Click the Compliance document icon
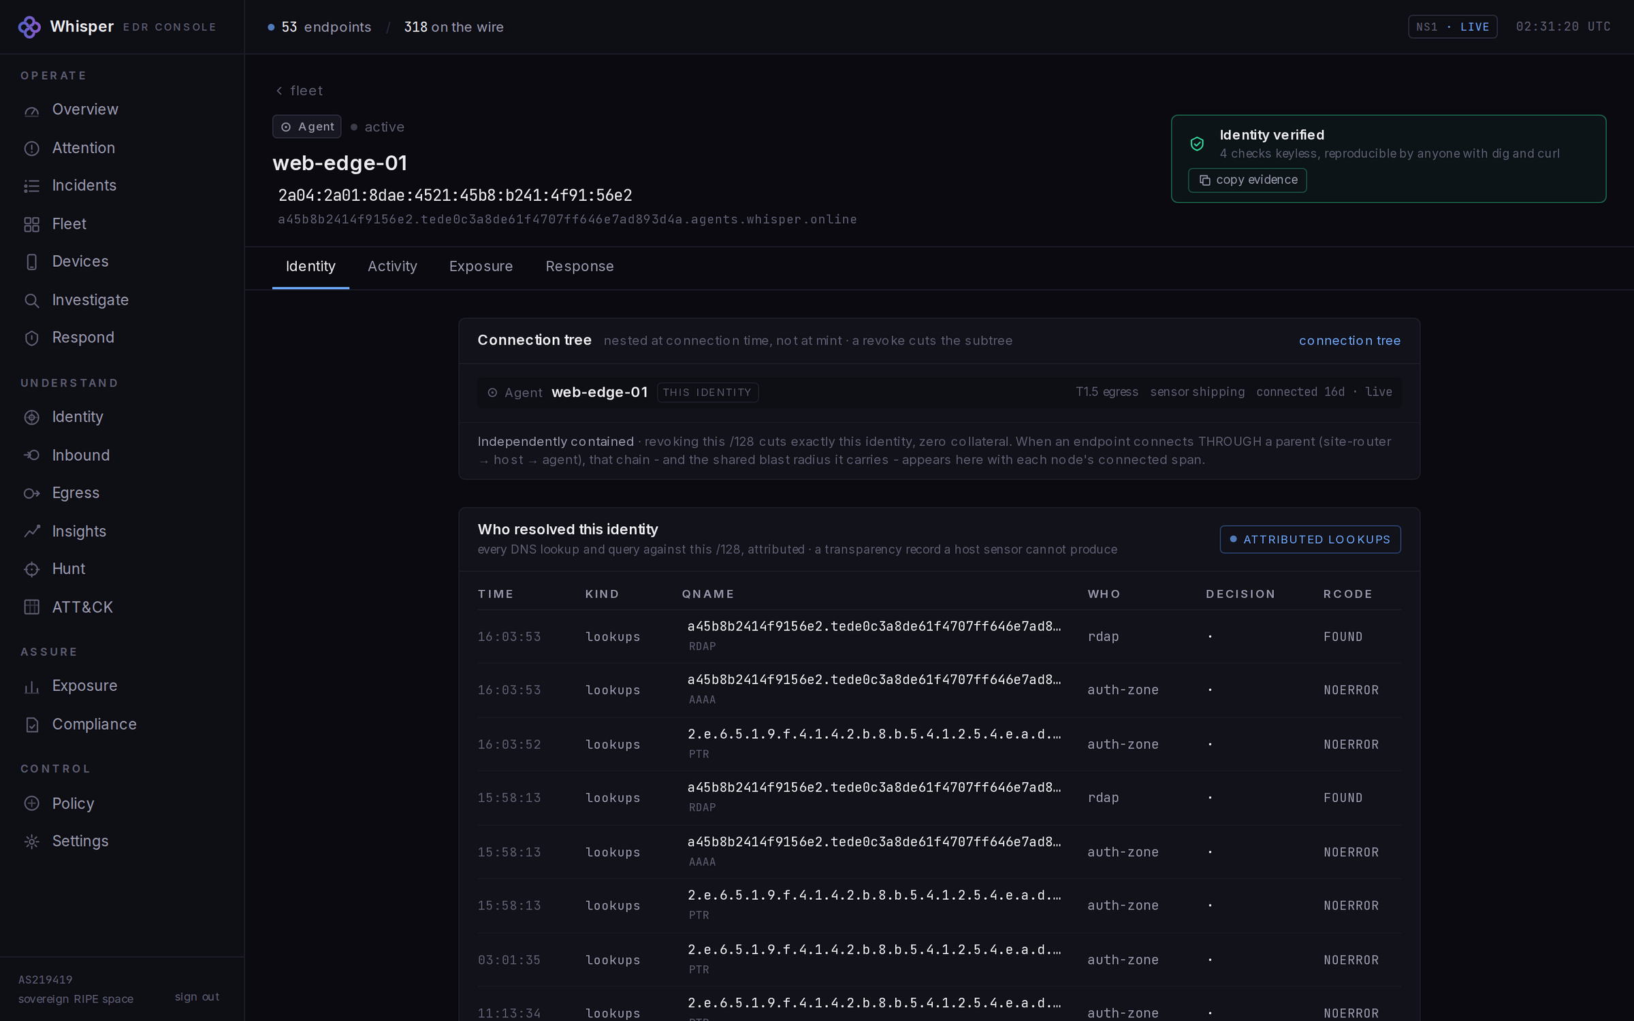Image resolution: width=1634 pixels, height=1021 pixels. 31,725
